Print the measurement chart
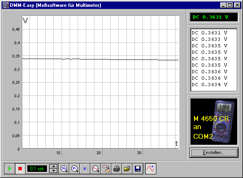 (x=117, y=168)
